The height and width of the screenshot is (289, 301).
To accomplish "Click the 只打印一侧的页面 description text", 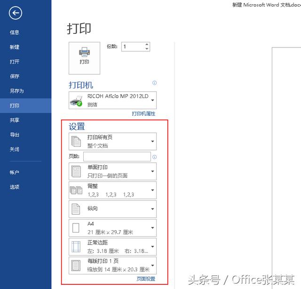I will 108,176.
